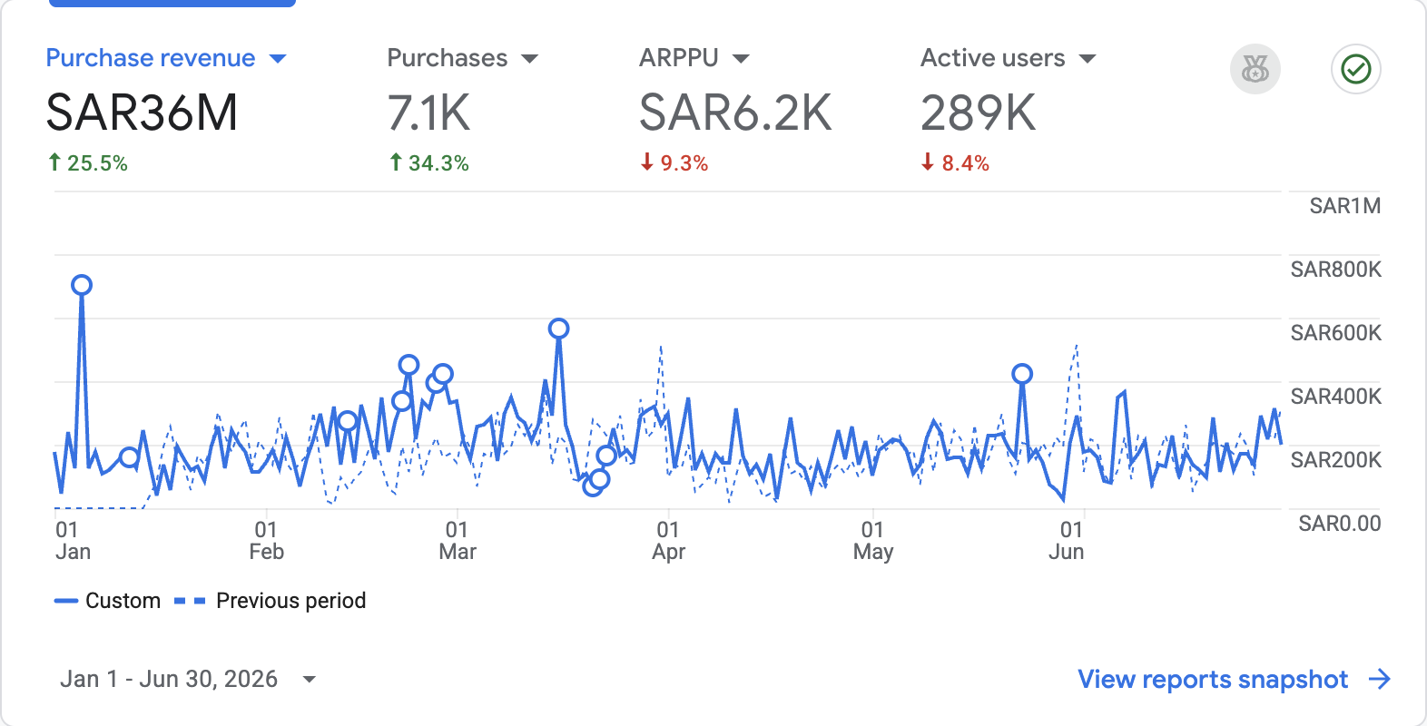This screenshot has width=1427, height=726.
Task: Select the late May peak marker
Action: (1022, 374)
